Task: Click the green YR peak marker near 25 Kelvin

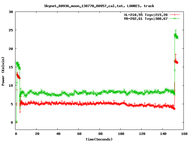Action: [175, 30]
